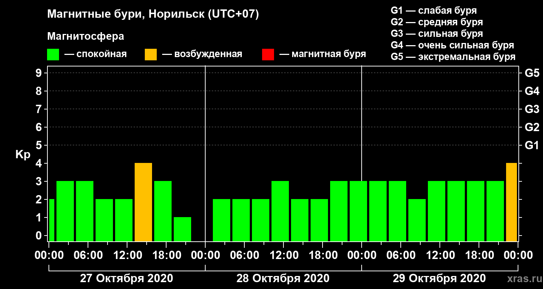
Task: Click the '— спокойная' legend label
Action: (96, 55)
